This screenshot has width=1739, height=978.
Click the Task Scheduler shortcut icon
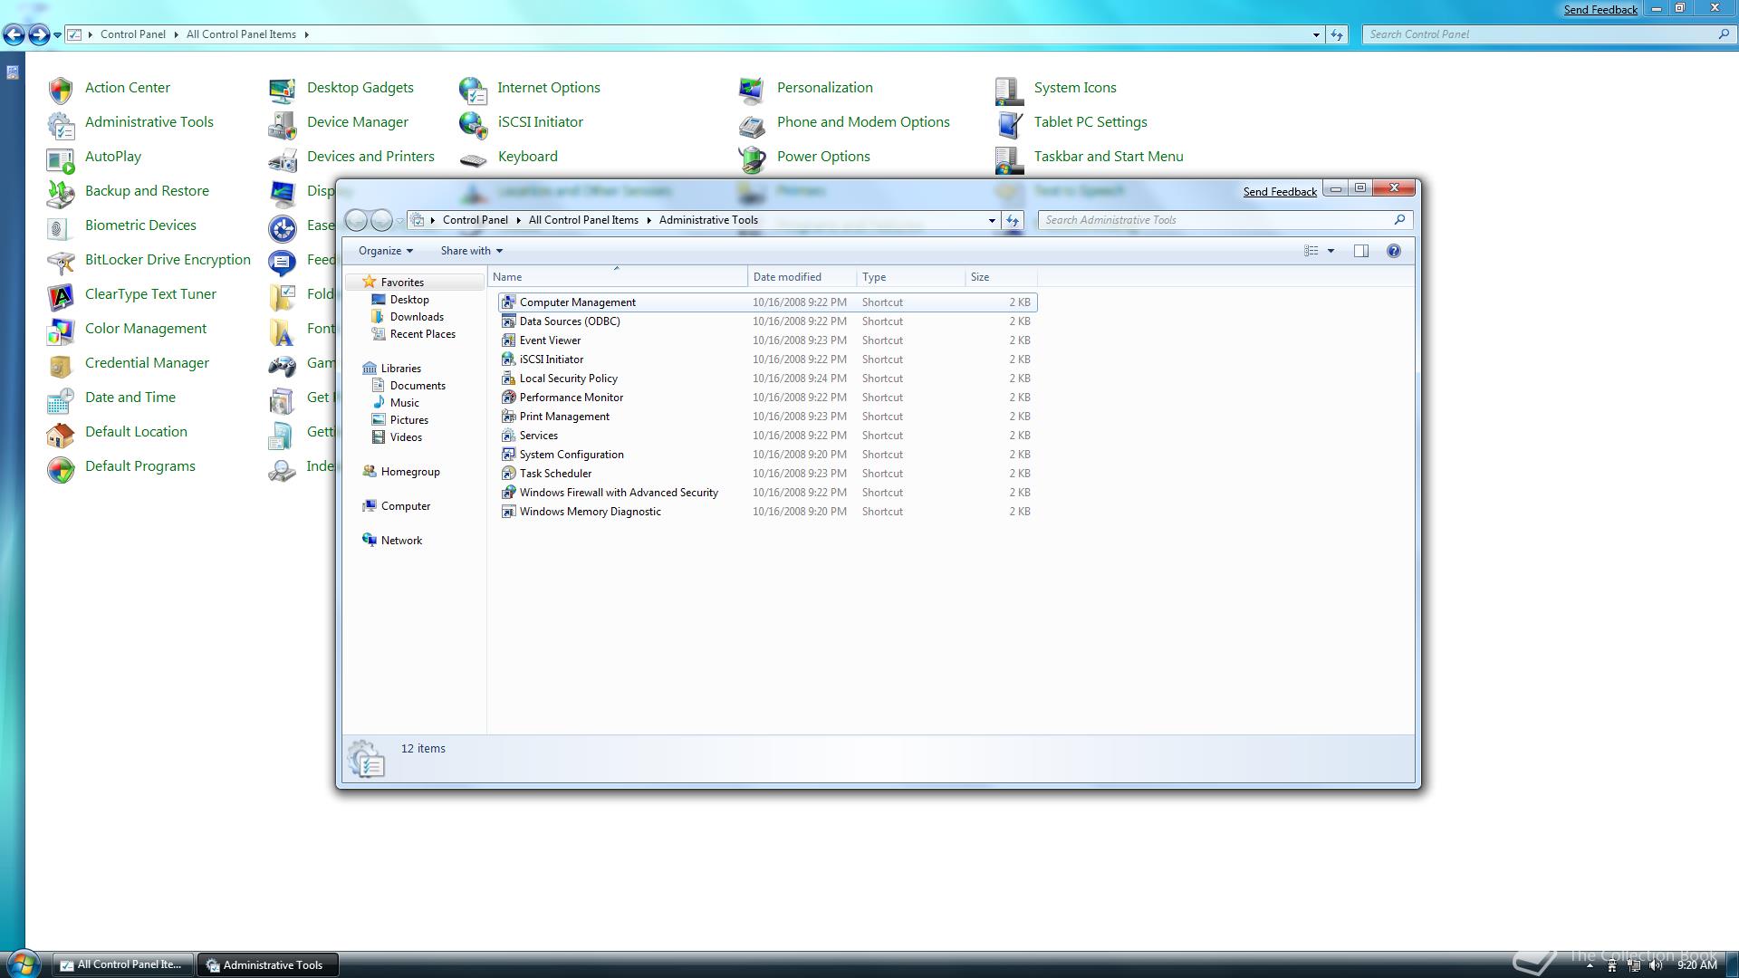[508, 474]
